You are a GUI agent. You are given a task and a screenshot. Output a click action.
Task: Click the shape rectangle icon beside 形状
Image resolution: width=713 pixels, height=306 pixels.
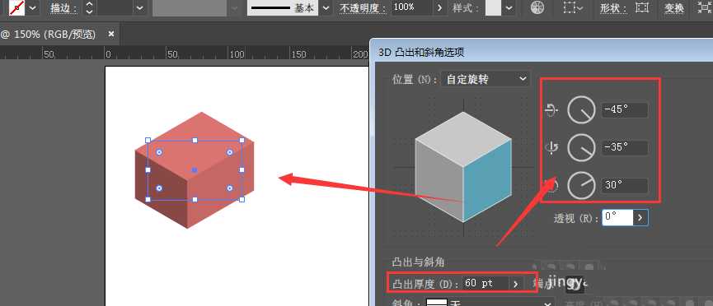tap(641, 7)
